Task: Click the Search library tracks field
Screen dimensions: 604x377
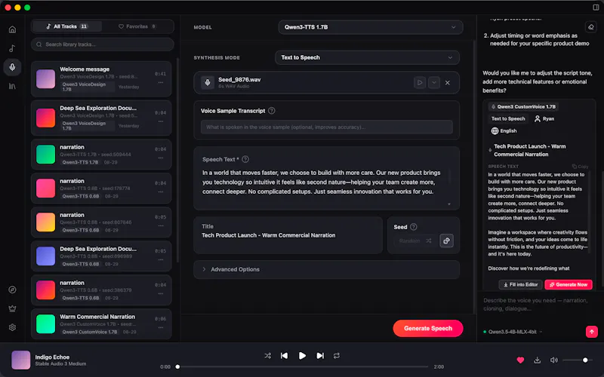Action: click(103, 44)
